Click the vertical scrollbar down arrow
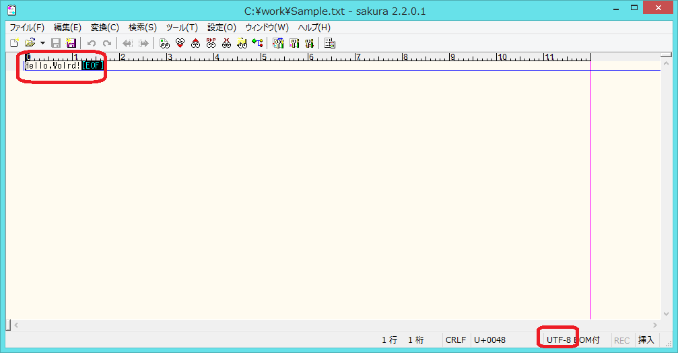 [x=666, y=315]
